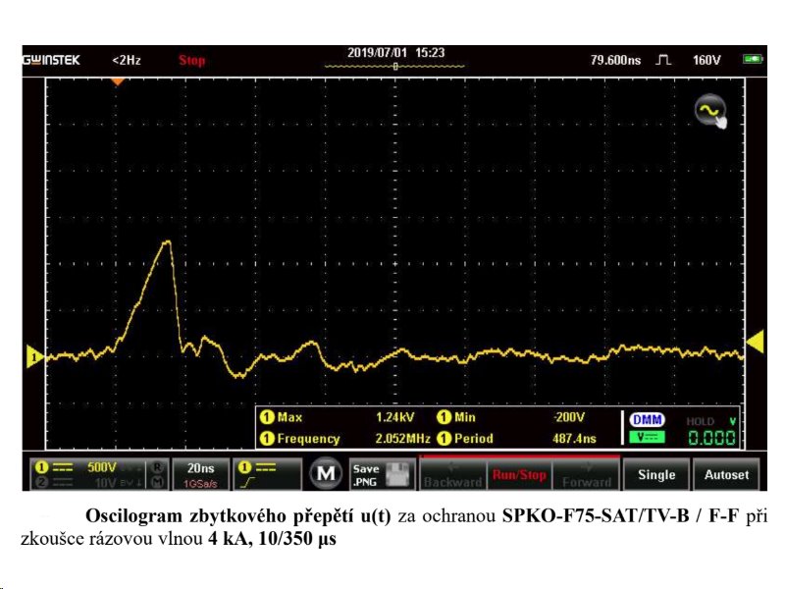Select the channel 1 ground reference marker

30,358
